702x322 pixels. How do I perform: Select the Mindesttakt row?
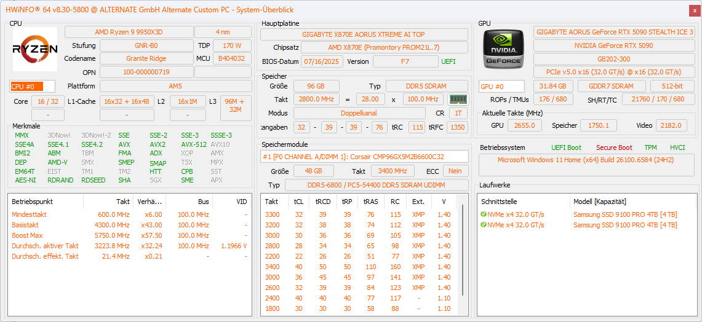tap(130, 214)
